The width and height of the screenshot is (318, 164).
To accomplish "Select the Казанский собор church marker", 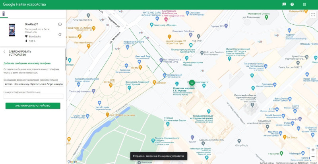I will [252, 105].
